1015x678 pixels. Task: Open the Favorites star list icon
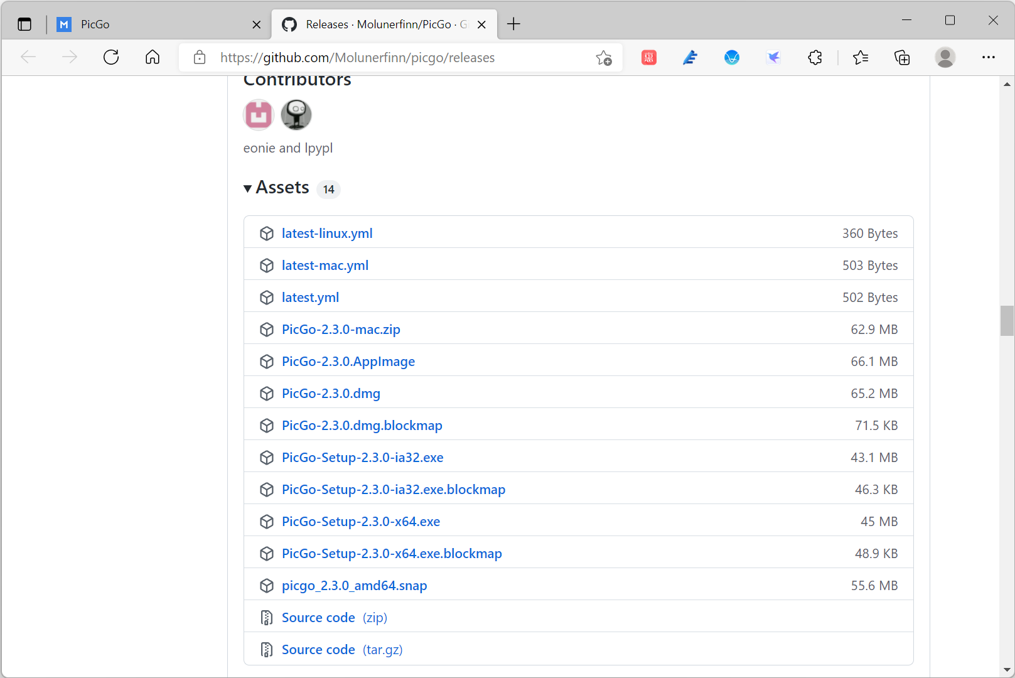coord(861,57)
